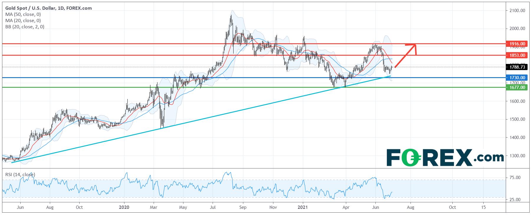Click the 1677.00 green price label
This screenshot has width=532, height=215.
(517, 87)
